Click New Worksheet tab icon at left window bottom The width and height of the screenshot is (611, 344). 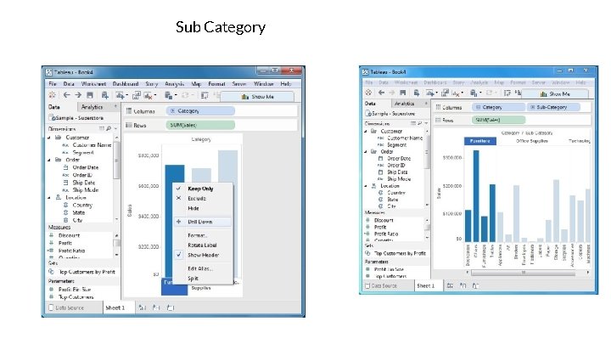[x=143, y=307]
